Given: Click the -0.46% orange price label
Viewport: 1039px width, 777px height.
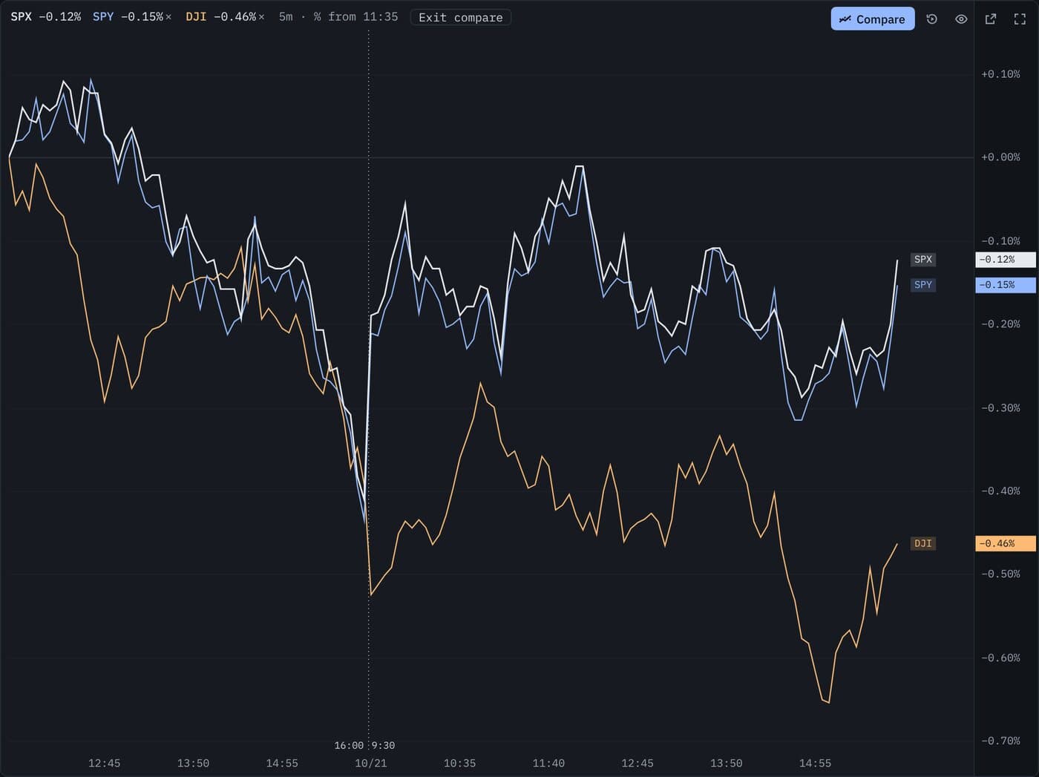Looking at the screenshot, I should (1005, 544).
